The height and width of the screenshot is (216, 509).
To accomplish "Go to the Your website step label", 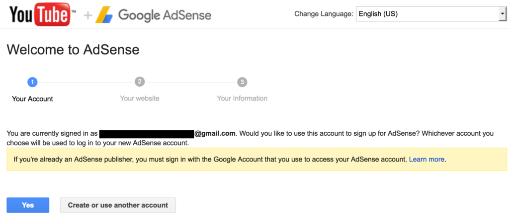I will [x=140, y=98].
